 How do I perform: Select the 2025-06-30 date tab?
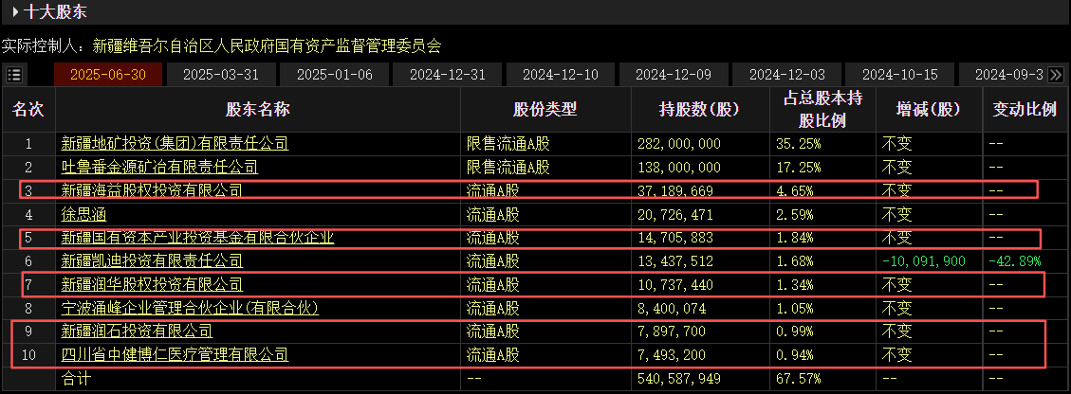click(x=108, y=75)
